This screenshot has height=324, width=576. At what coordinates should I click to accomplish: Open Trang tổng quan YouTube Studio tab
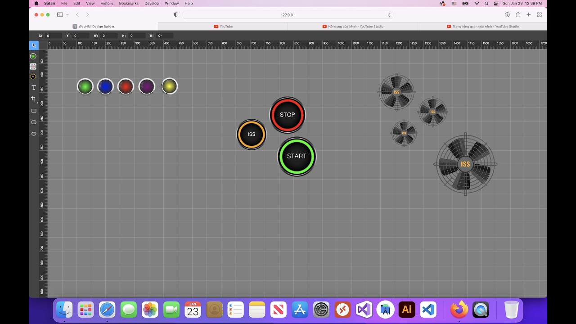482,27
